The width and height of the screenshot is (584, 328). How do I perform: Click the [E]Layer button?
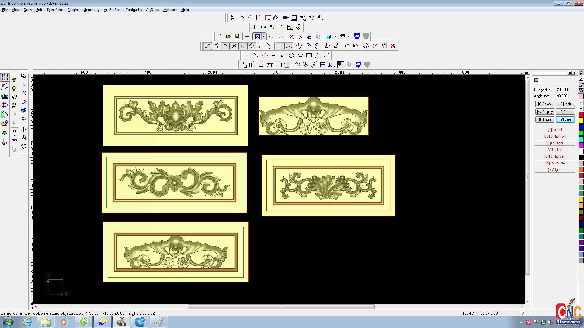545,120
